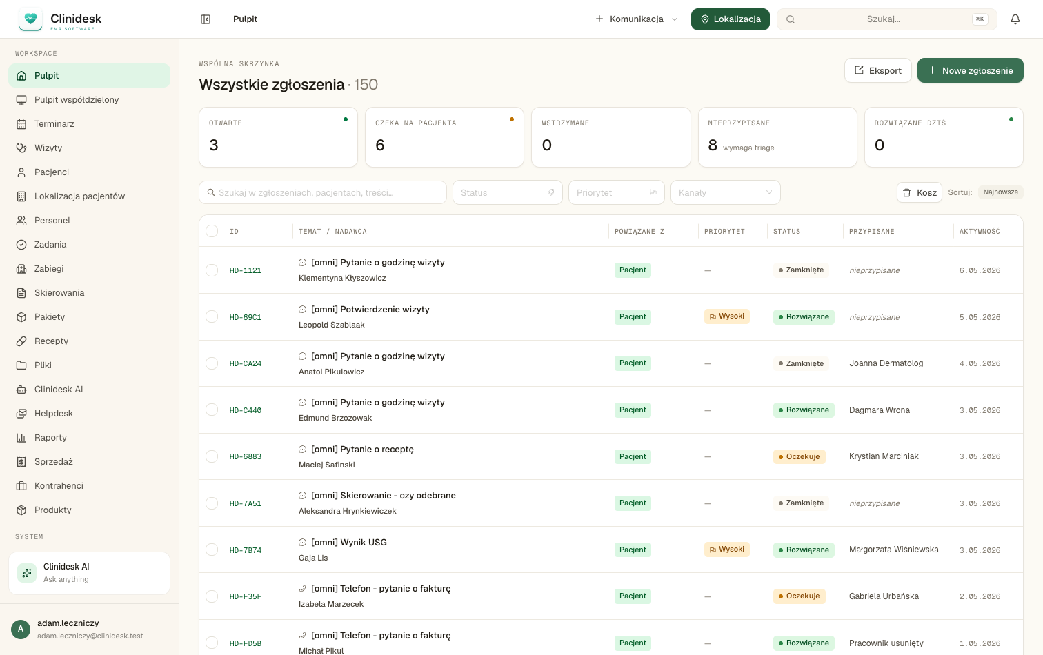
Task: Click the Clinidesk heart logo
Action: click(x=30, y=19)
